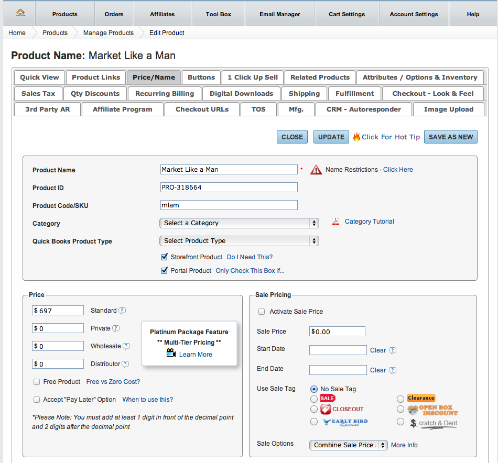Click the UPDATE button
498x463 pixels.
tap(331, 137)
